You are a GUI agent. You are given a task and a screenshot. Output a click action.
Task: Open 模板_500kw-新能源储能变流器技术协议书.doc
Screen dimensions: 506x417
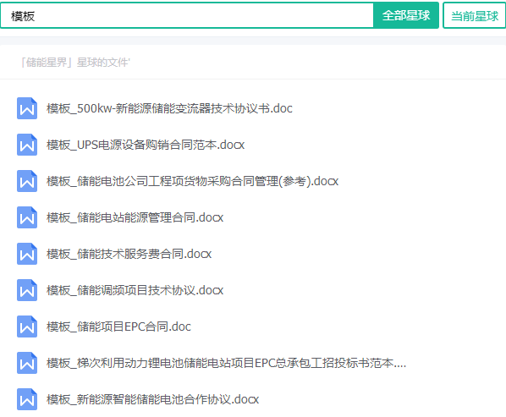pos(169,108)
